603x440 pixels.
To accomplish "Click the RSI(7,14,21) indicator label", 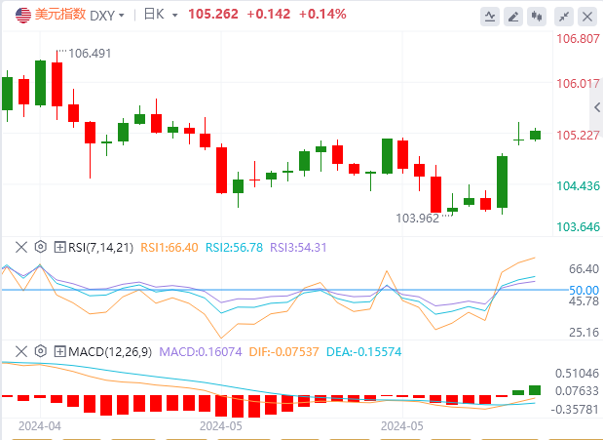I will [x=100, y=248].
